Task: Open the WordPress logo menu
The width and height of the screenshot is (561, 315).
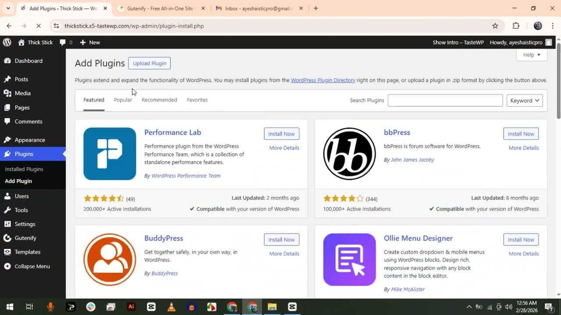Action: [7, 42]
